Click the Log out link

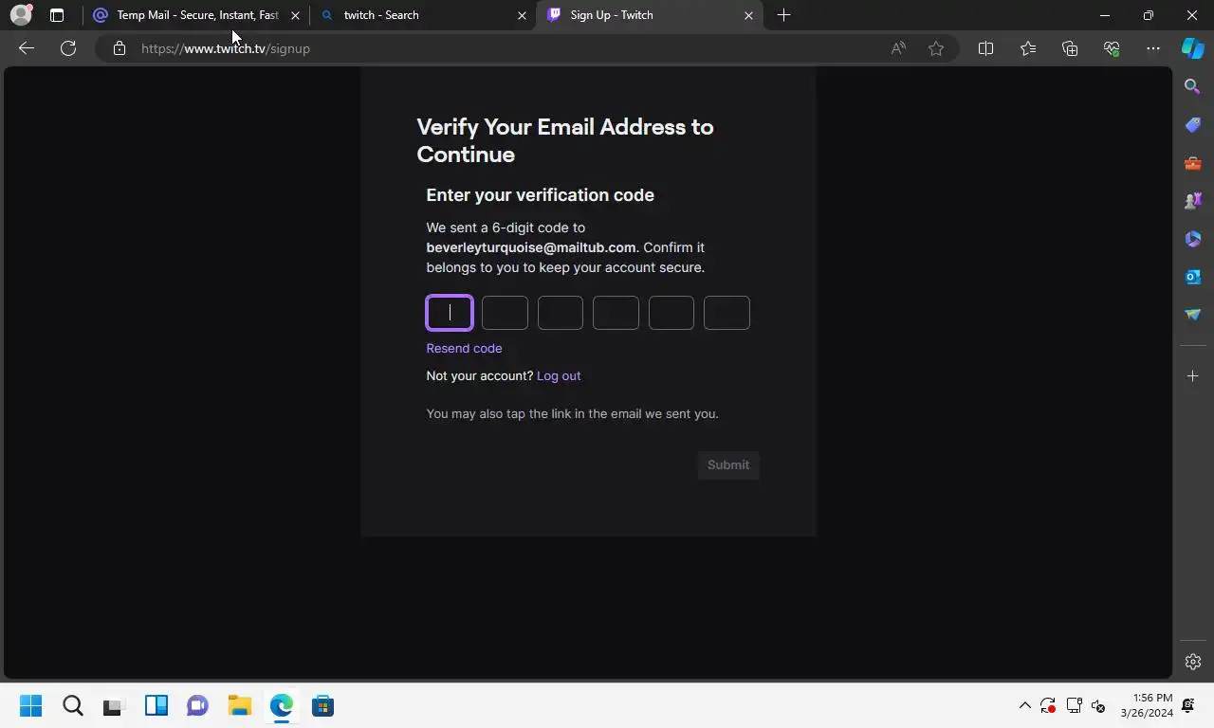(559, 375)
